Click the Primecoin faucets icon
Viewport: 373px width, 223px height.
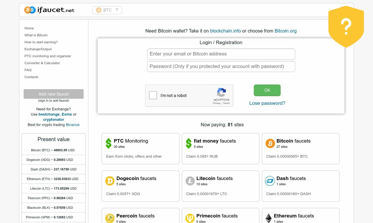pos(190,218)
